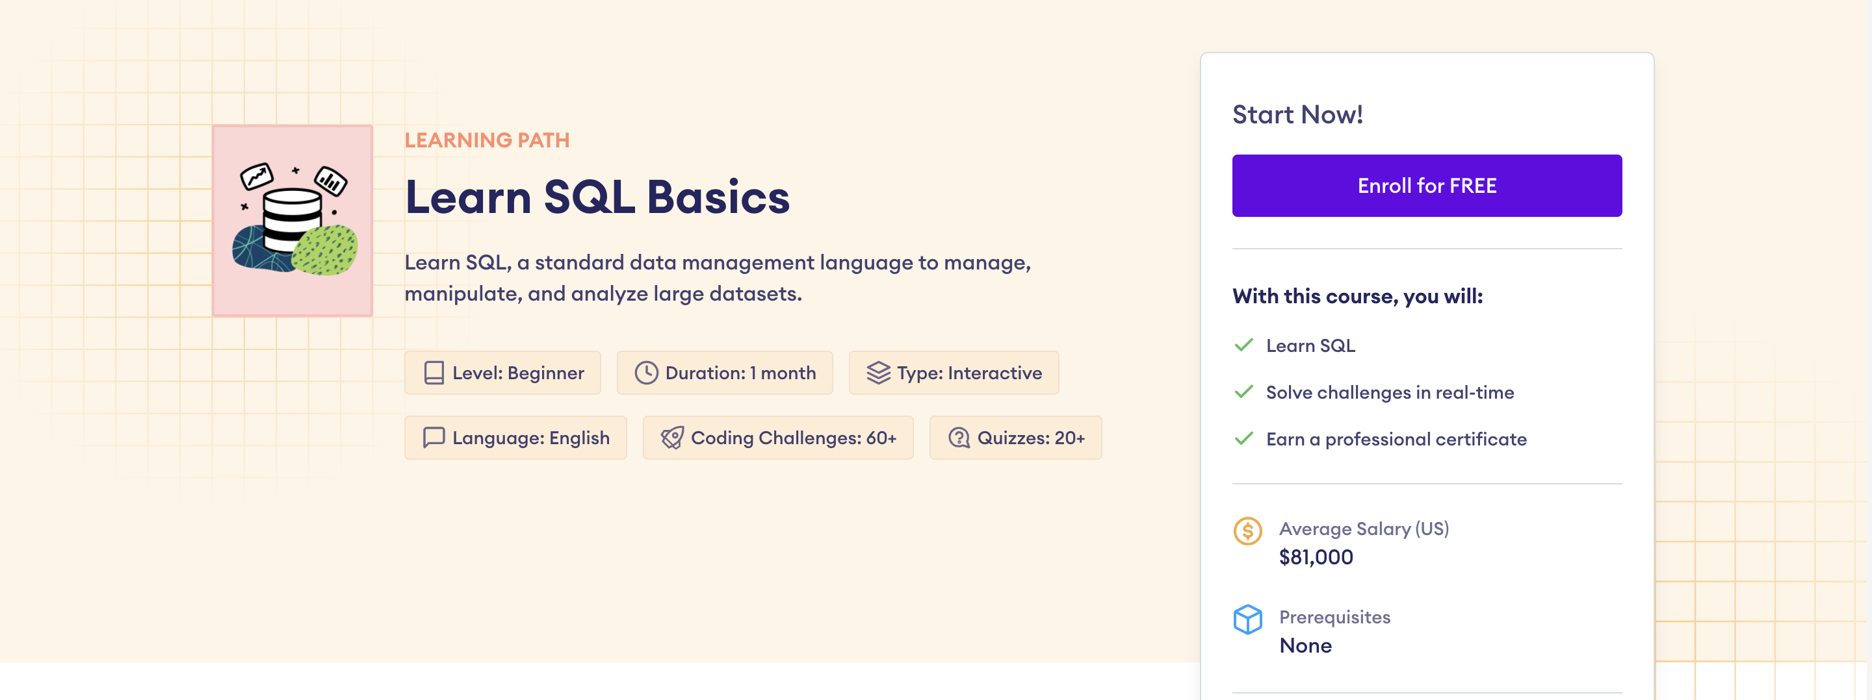Click the Learn SQL Basics heading
This screenshot has width=1872, height=700.
pos(597,197)
